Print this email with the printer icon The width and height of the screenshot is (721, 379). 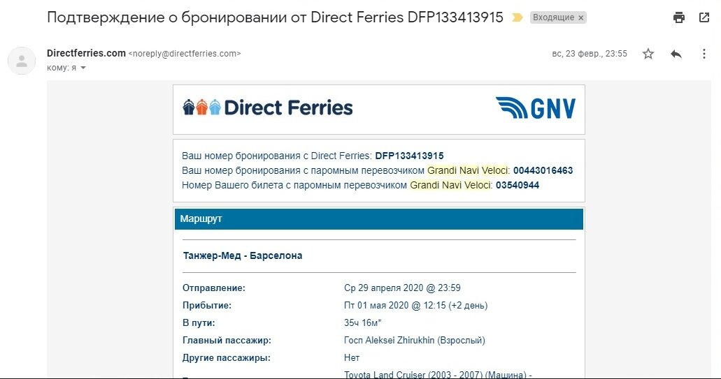[x=679, y=17]
